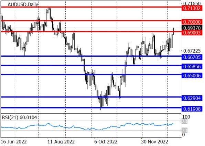Select the 0.66705 blue support label
This screenshot has width=205, height=146.
tap(192, 57)
